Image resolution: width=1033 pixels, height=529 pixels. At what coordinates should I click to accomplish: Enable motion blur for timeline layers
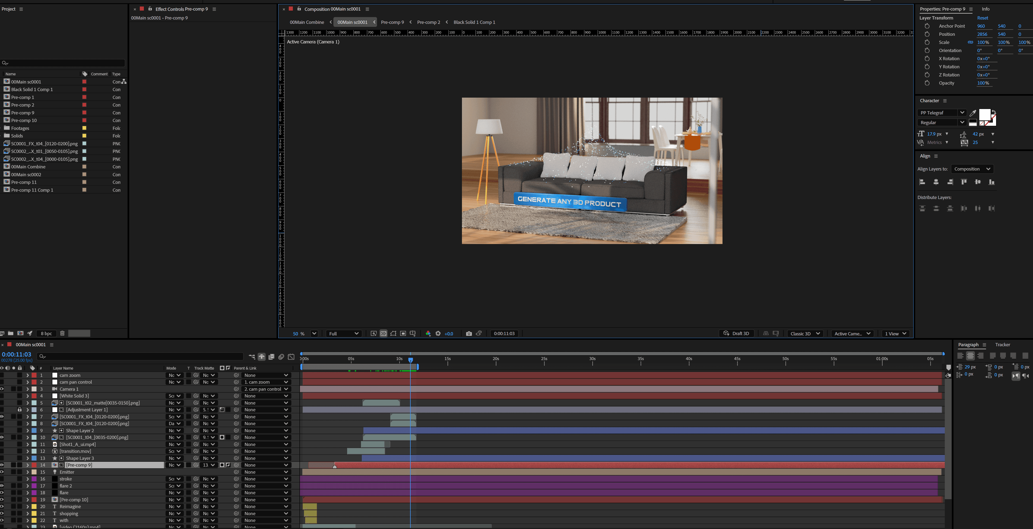pyautogui.click(x=281, y=357)
